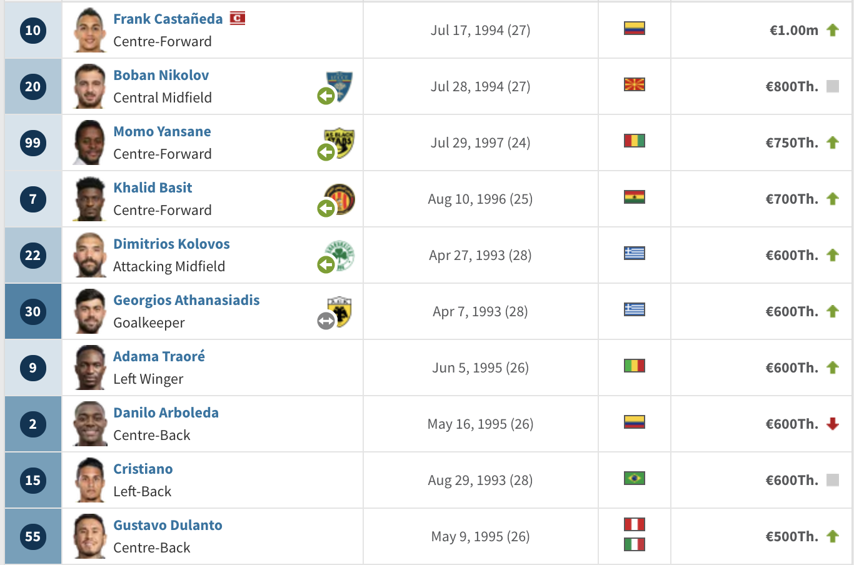Click Momo Yansane's portrait photo
The width and height of the screenshot is (854, 565).
pyautogui.click(x=90, y=142)
